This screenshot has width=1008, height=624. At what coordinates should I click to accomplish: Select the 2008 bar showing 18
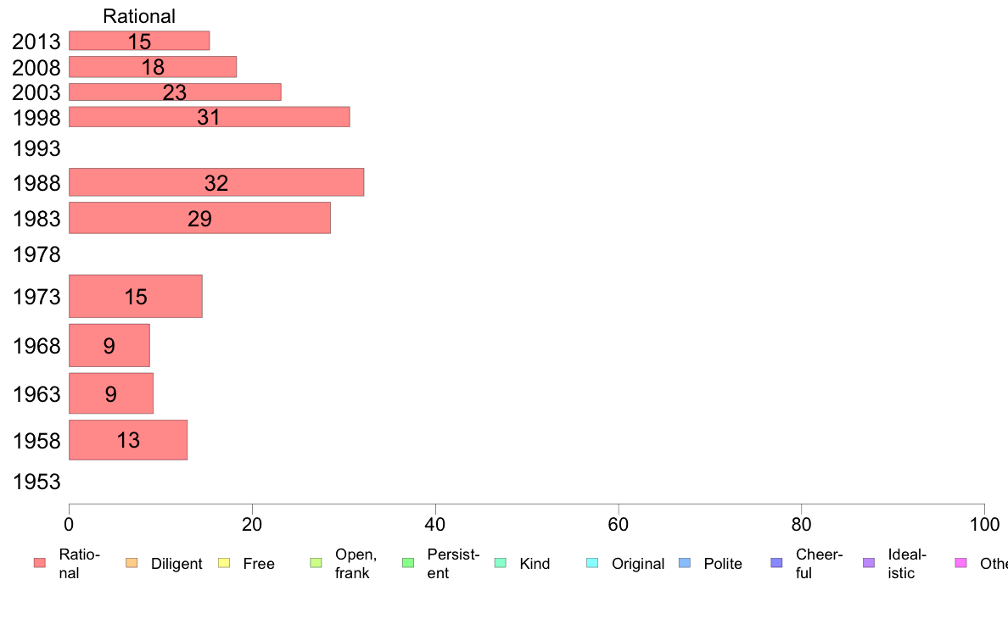(x=153, y=67)
